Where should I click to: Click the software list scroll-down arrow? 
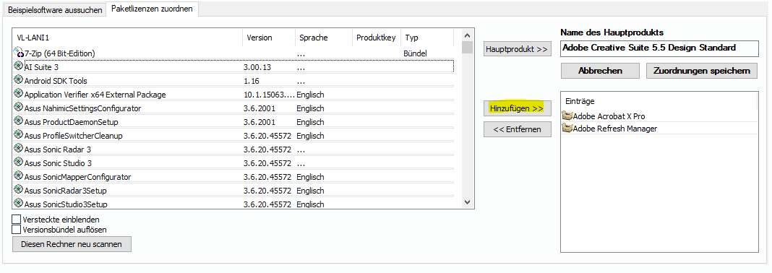pyautogui.click(x=467, y=202)
